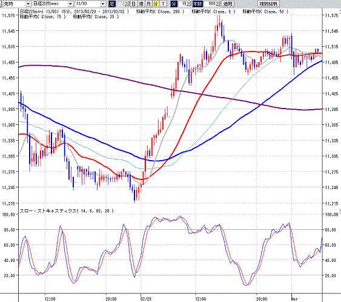Click the Mar date marker on time axis

(x=294, y=299)
